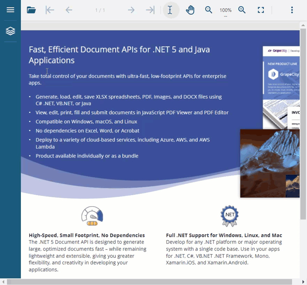
Task: Jump to the last page
Action: [x=150, y=10]
